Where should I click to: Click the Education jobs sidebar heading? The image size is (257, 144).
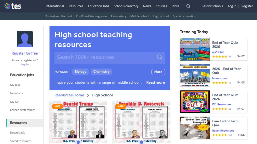(x=22, y=75)
